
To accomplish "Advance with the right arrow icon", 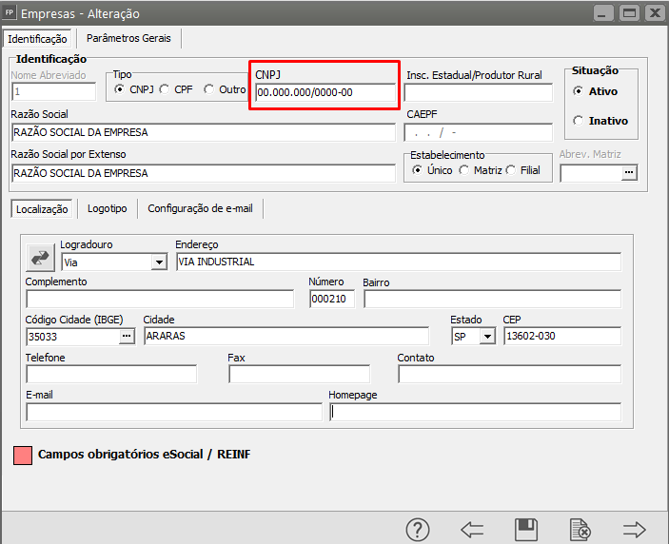I will [634, 529].
